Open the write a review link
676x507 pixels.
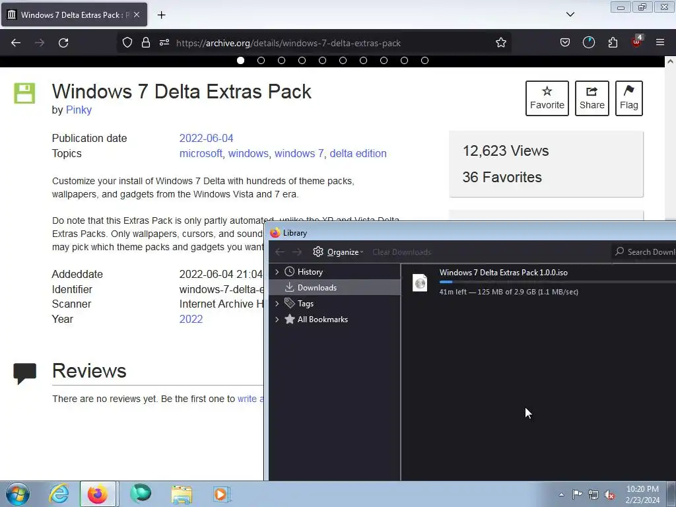[250, 399]
